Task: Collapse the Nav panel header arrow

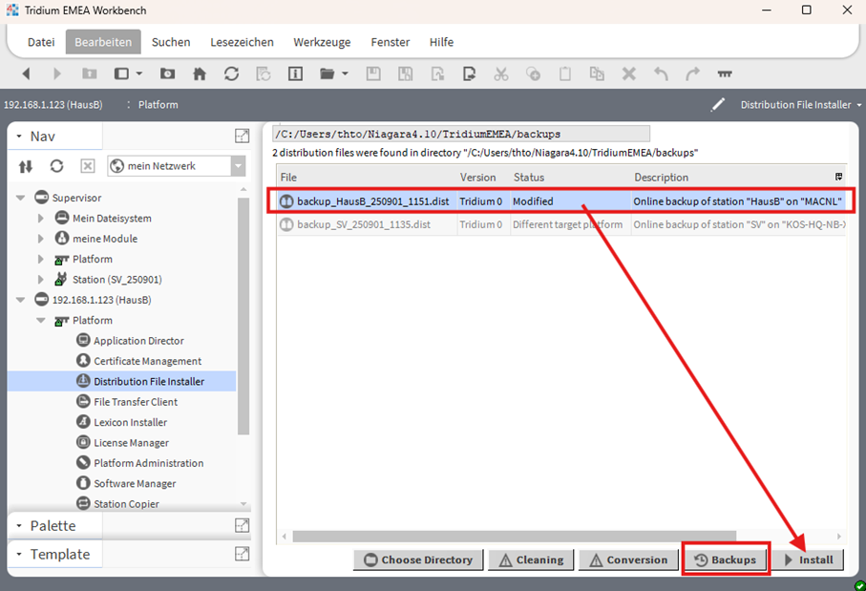Action: click(19, 137)
